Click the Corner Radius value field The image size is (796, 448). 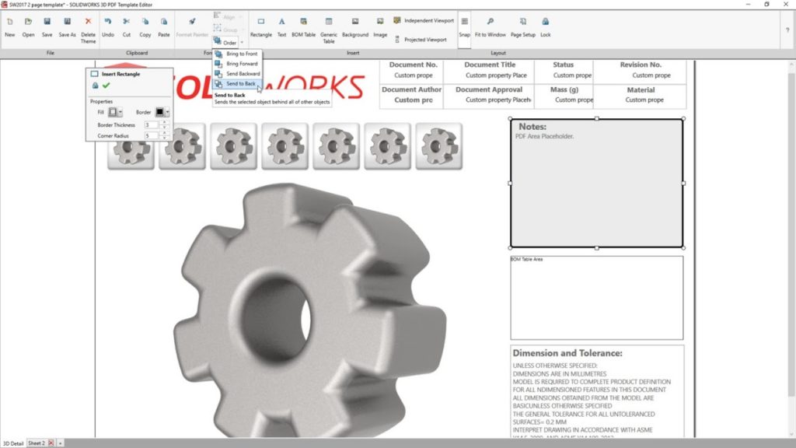tap(152, 136)
